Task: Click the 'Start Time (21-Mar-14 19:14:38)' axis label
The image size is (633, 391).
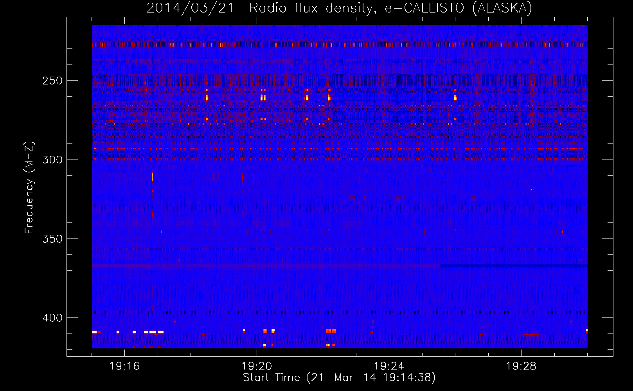Action: tap(339, 378)
